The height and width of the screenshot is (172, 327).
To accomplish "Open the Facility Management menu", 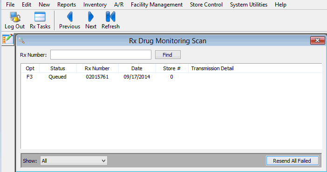I will click(x=157, y=5).
